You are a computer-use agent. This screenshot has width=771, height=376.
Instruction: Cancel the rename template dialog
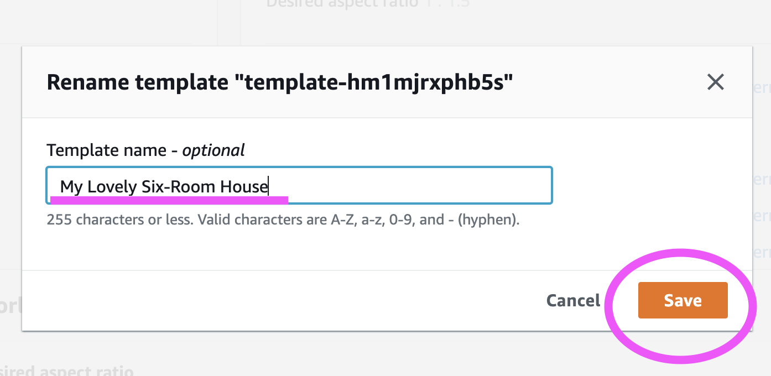click(x=573, y=300)
